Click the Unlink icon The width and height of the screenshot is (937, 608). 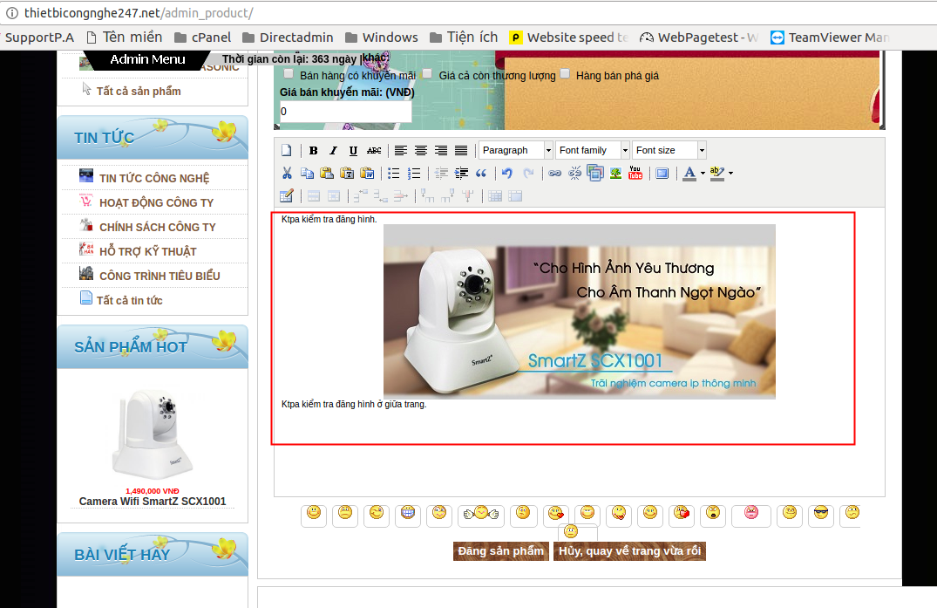(575, 174)
